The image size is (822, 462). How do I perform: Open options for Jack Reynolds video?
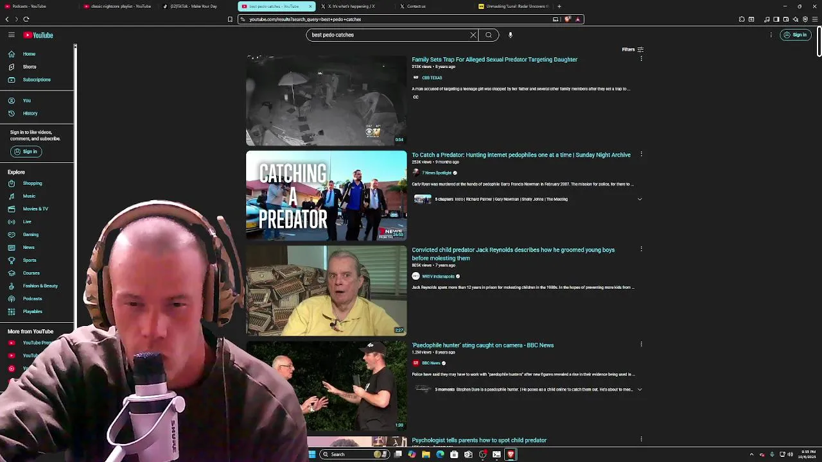tap(641, 249)
